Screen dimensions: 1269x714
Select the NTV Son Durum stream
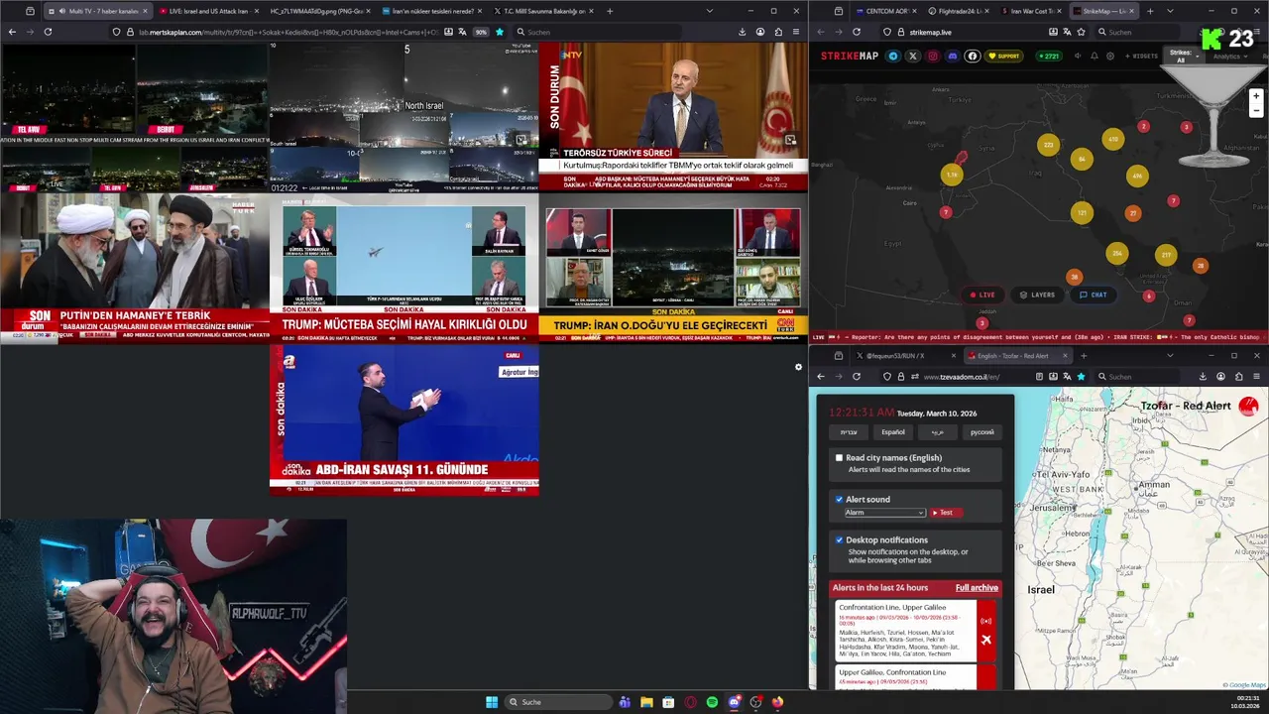click(x=673, y=116)
